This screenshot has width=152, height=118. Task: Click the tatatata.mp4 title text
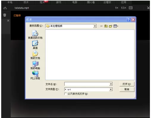click(22, 8)
